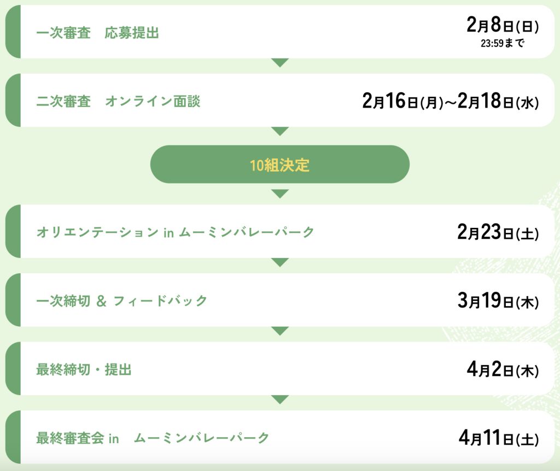Click the arrow below 一次締切 & フィードバック row
The height and width of the screenshot is (471, 560).
pos(280,331)
